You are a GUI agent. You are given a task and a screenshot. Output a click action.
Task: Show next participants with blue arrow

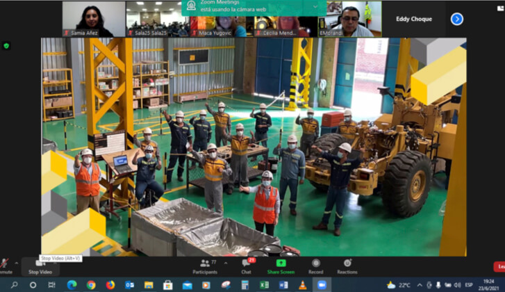click(x=456, y=19)
